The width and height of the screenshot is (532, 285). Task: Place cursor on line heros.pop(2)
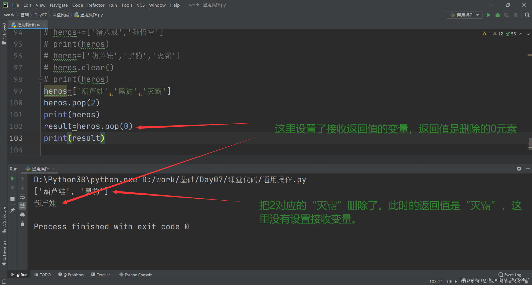71,103
